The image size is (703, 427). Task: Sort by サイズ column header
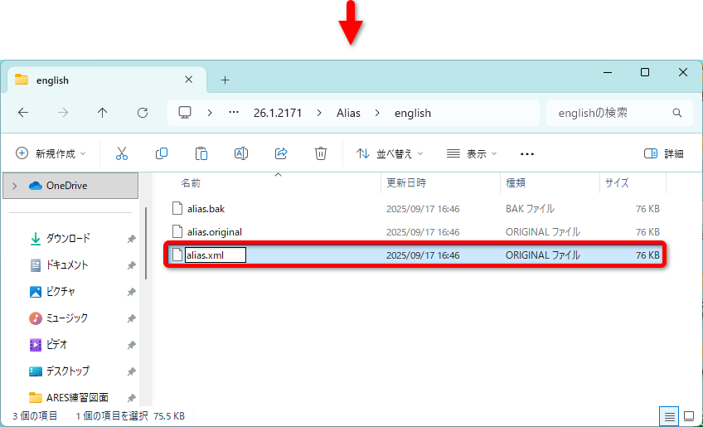pos(617,183)
